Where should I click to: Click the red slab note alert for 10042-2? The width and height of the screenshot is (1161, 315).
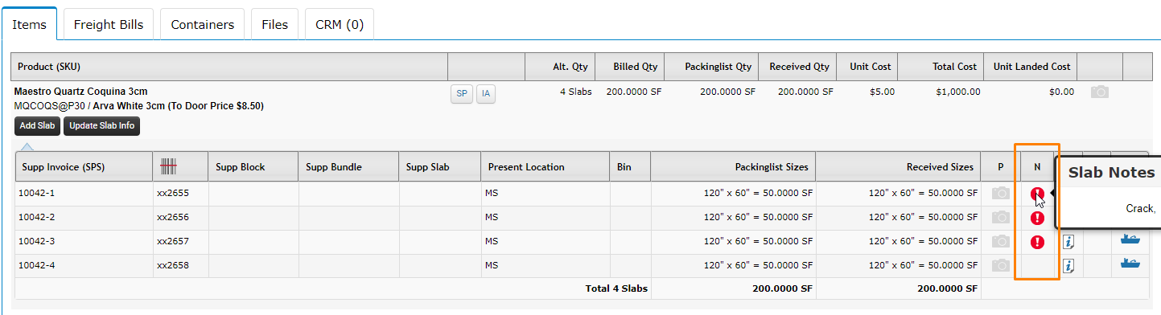coord(1037,218)
